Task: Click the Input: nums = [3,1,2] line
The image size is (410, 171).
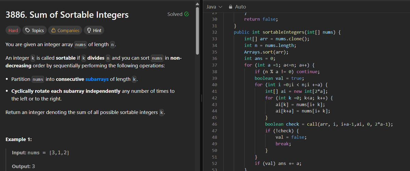Action: [40, 153]
